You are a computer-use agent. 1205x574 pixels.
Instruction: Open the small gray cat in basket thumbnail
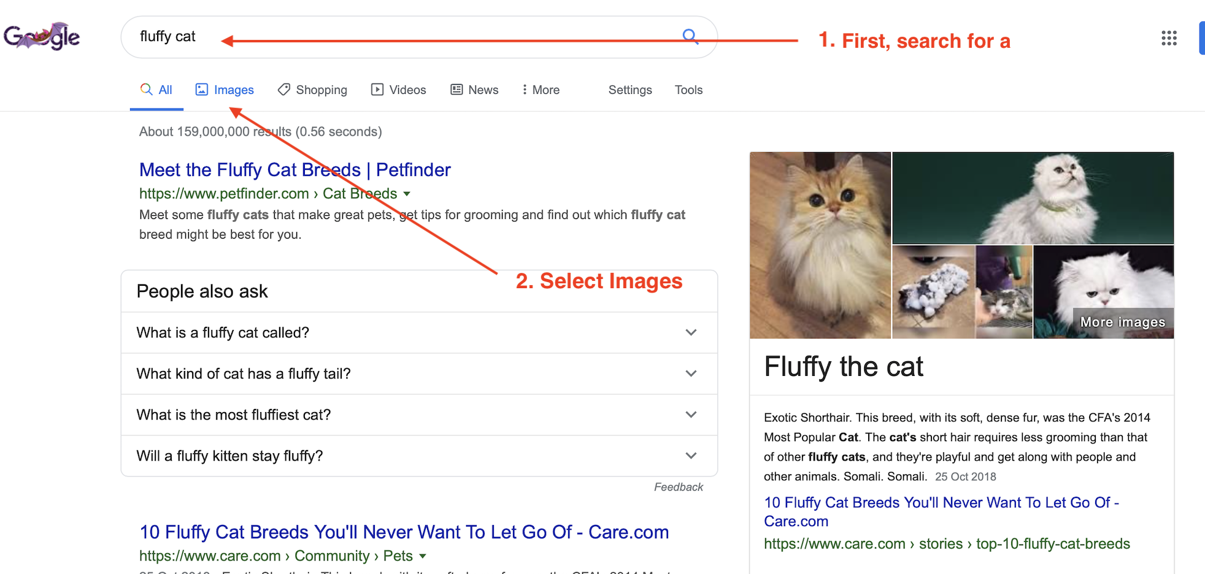pyautogui.click(x=1004, y=292)
